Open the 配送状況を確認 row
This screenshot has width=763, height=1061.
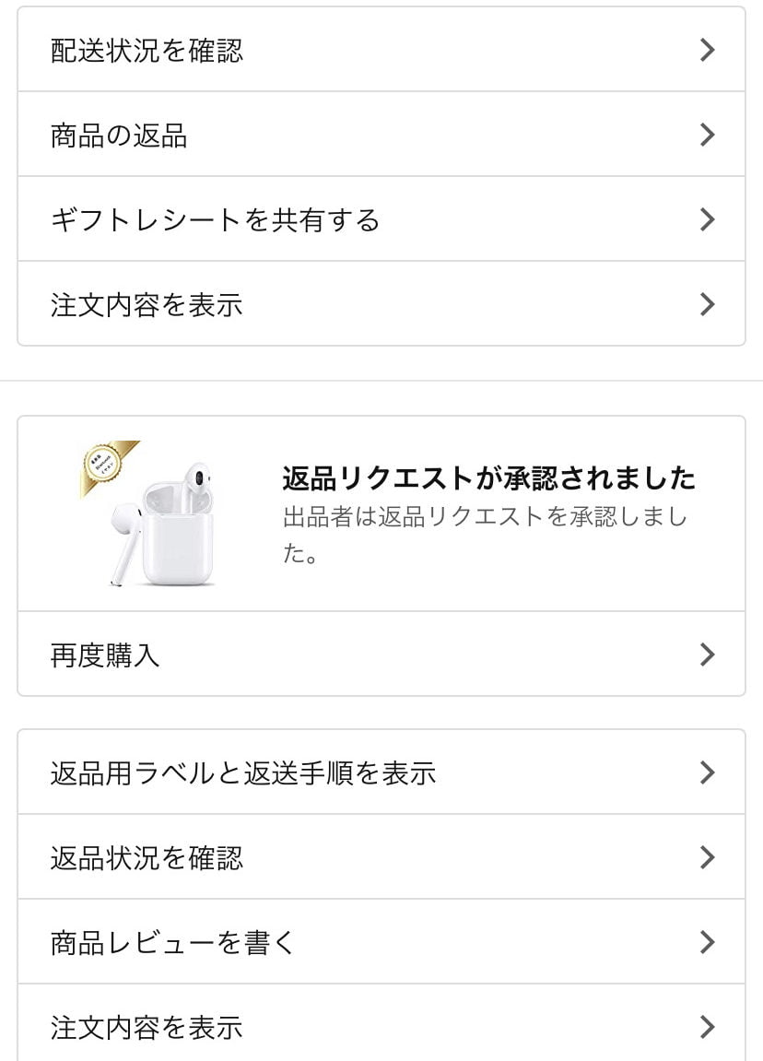(x=147, y=51)
